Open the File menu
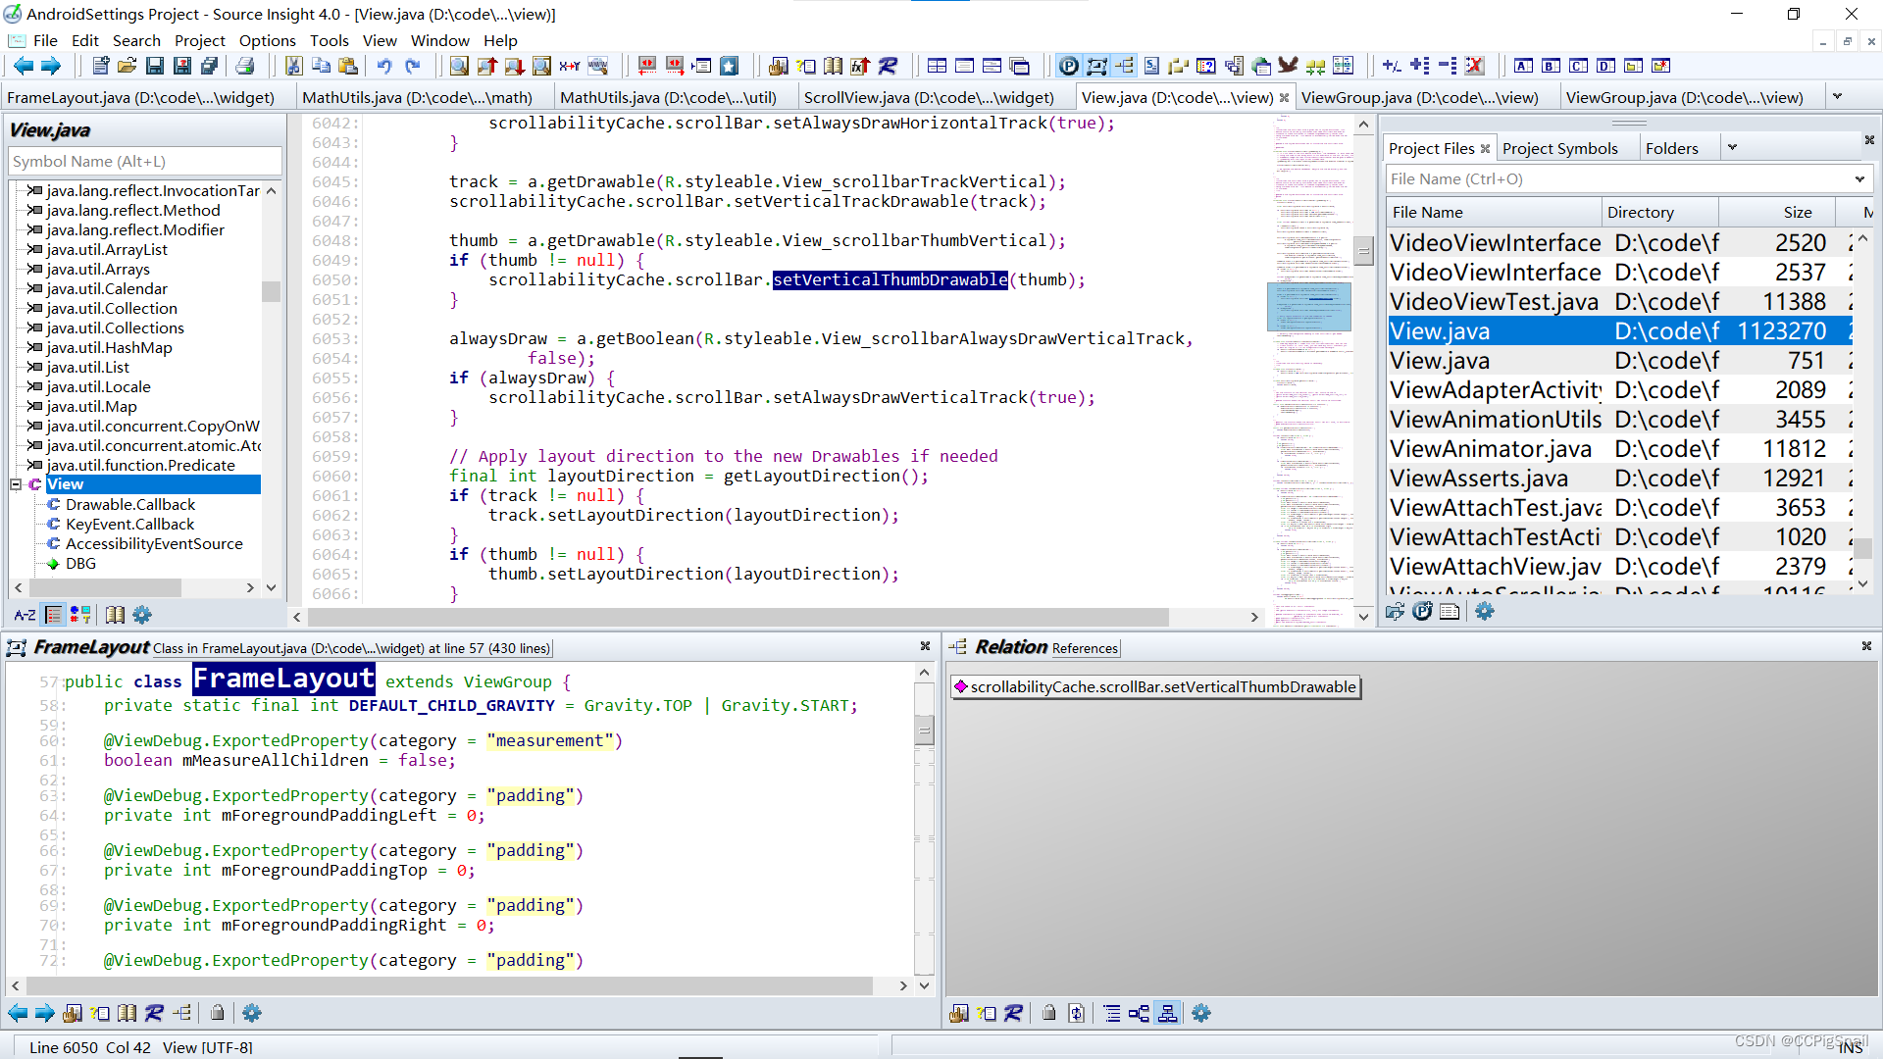Image resolution: width=1883 pixels, height=1059 pixels. pyautogui.click(x=45, y=40)
